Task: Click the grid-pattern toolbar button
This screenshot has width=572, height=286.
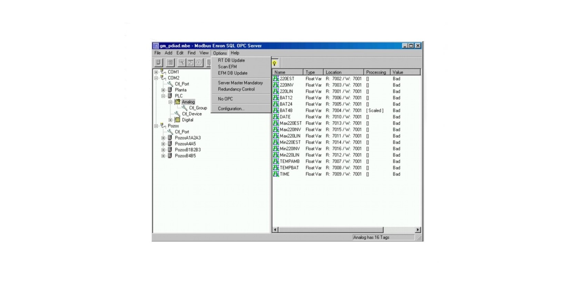Action: (x=170, y=63)
